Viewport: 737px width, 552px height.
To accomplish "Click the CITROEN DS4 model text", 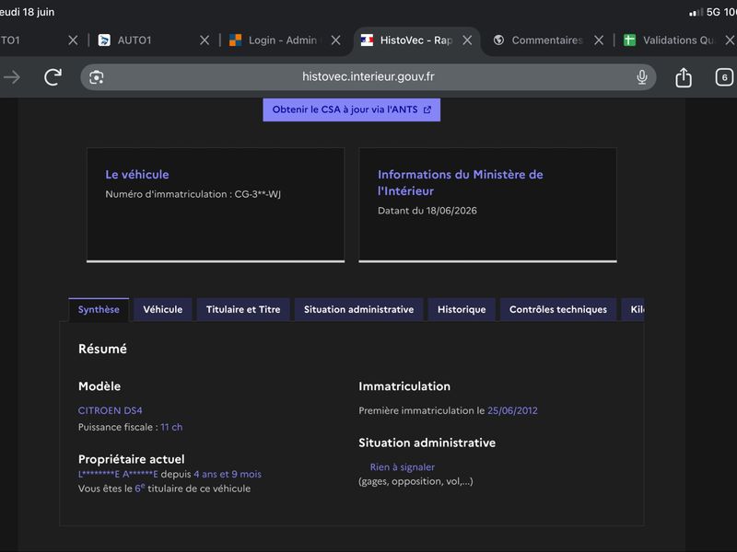I will point(110,410).
